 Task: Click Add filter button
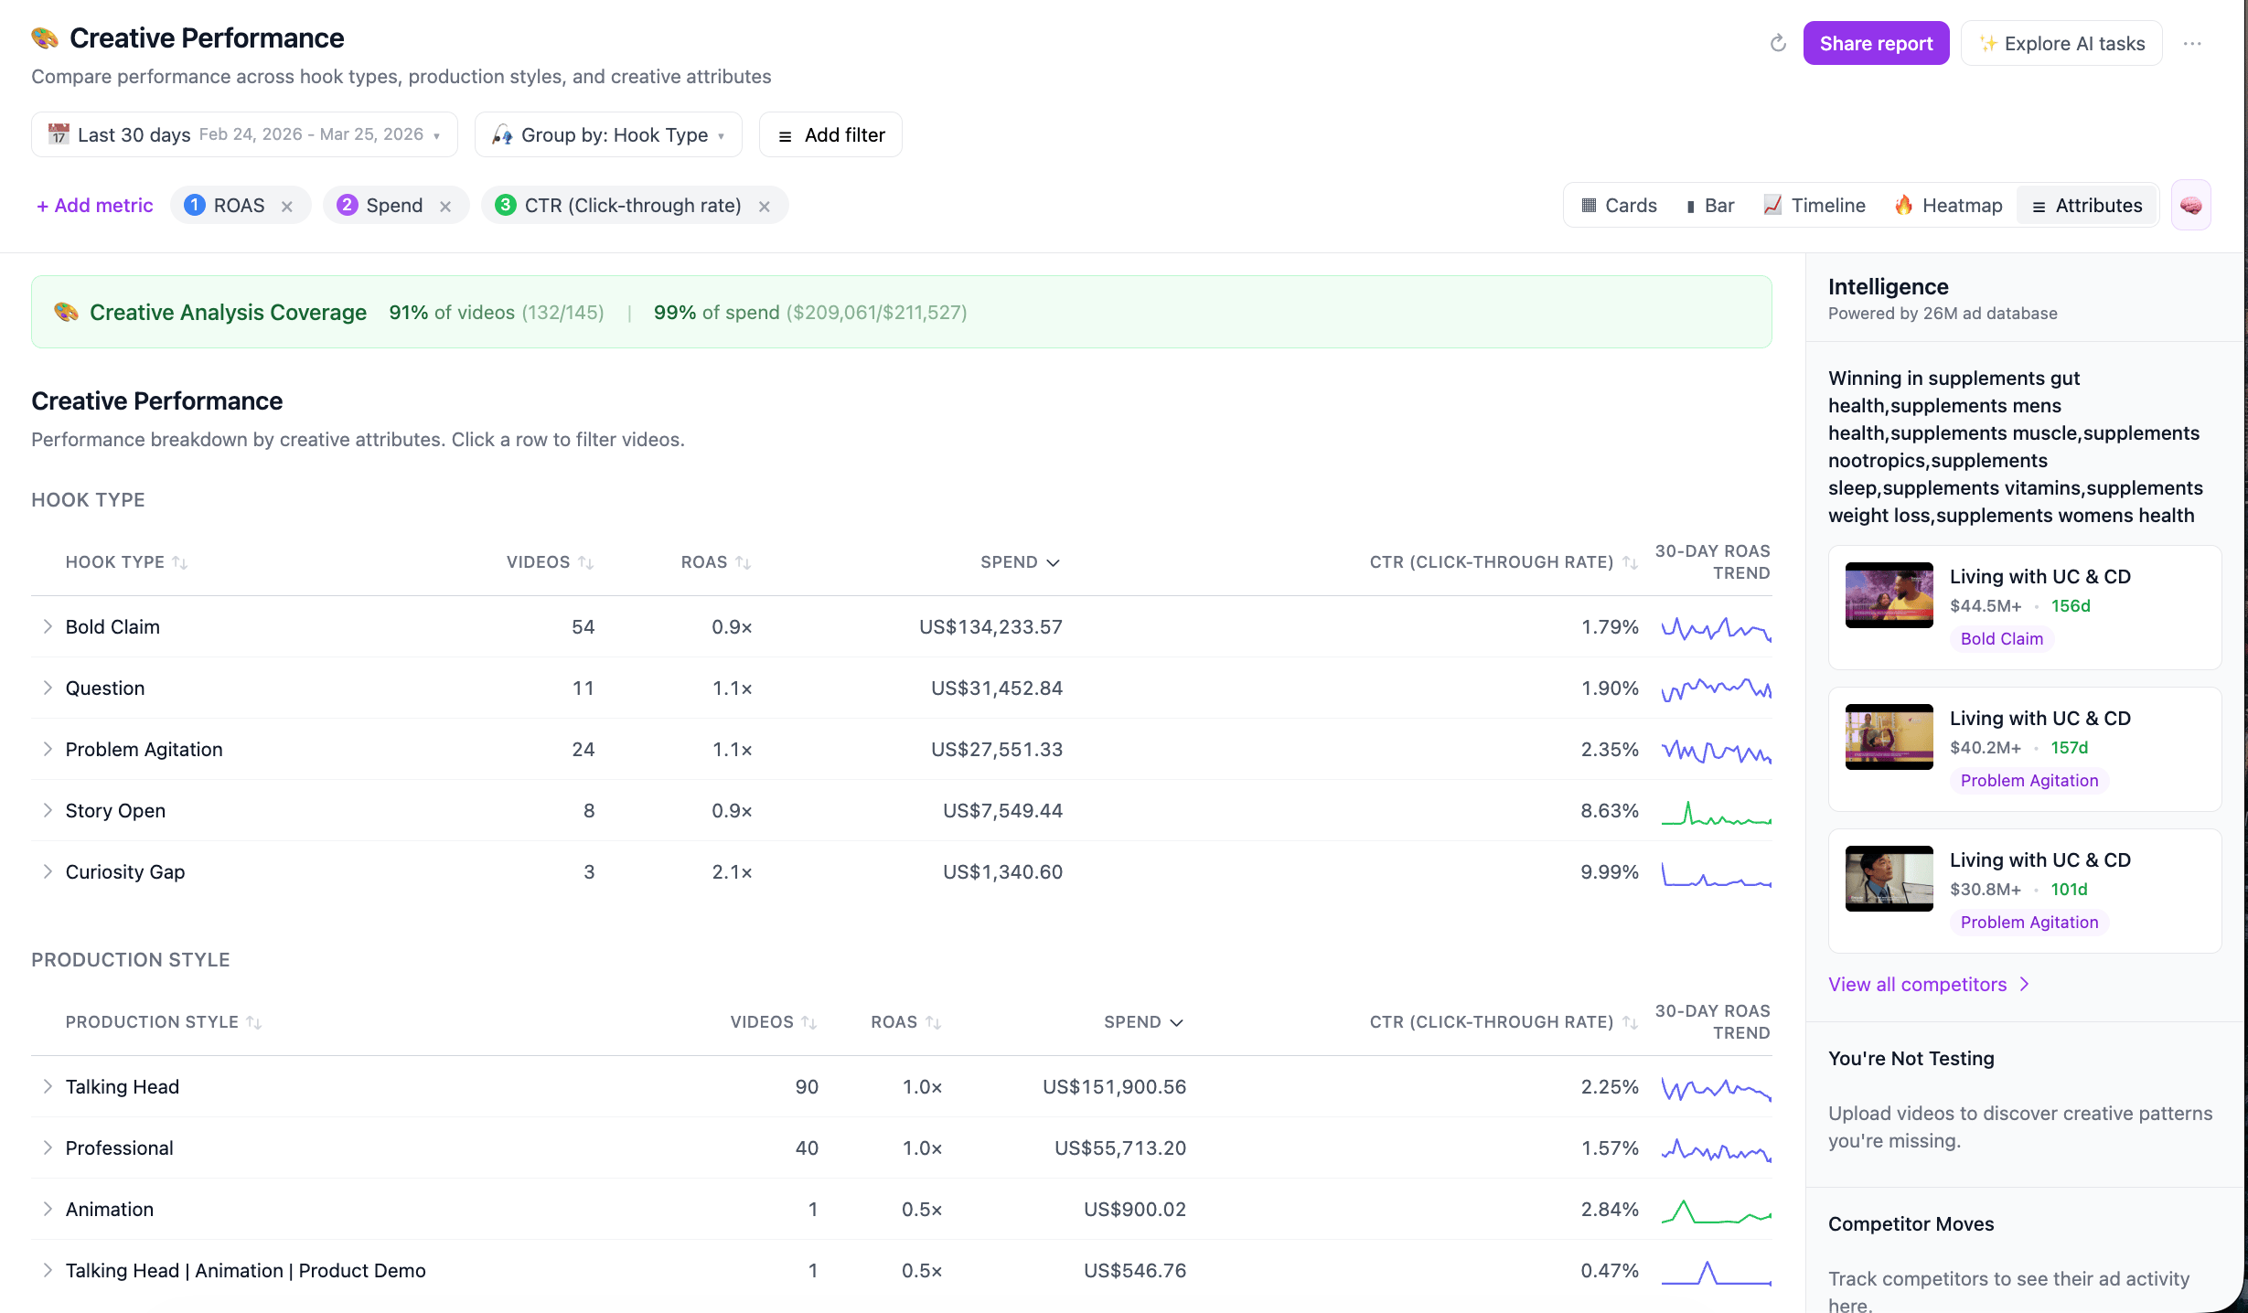830,134
